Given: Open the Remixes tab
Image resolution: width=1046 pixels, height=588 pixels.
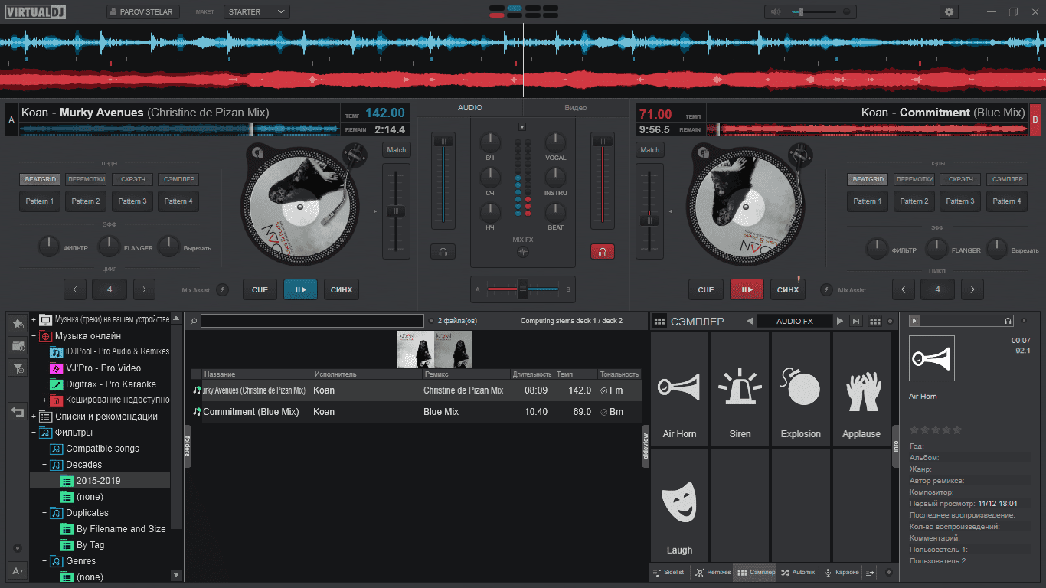Looking at the screenshot, I should pos(712,572).
